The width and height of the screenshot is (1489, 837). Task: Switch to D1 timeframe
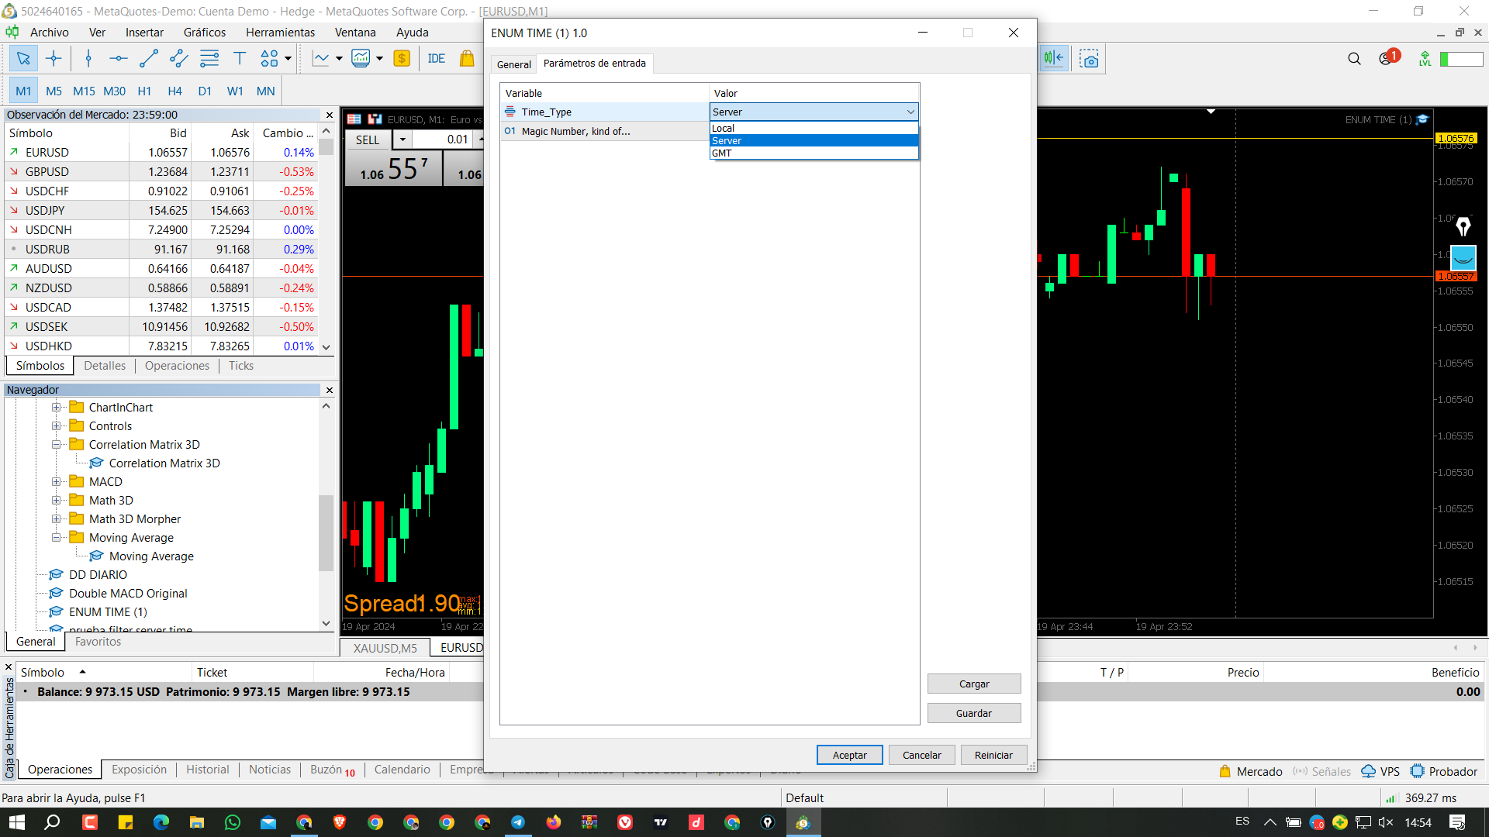click(x=205, y=91)
